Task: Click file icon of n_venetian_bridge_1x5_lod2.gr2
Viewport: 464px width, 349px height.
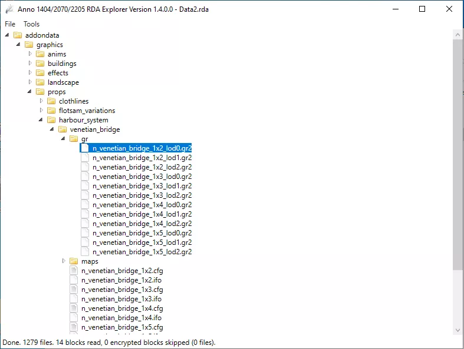Action: coord(85,252)
